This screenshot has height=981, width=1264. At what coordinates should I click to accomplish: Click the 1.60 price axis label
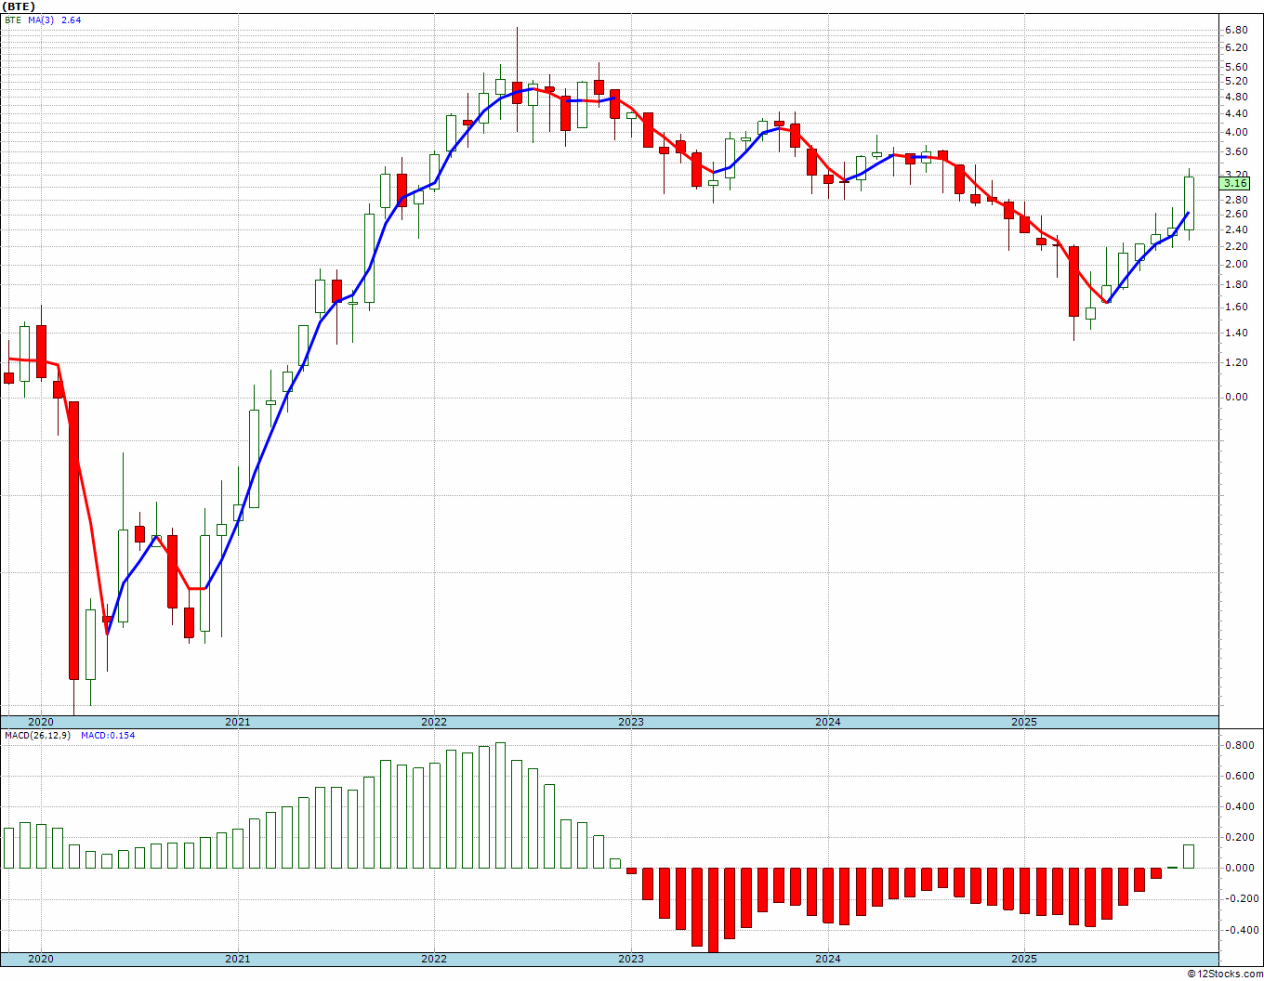click(1235, 307)
